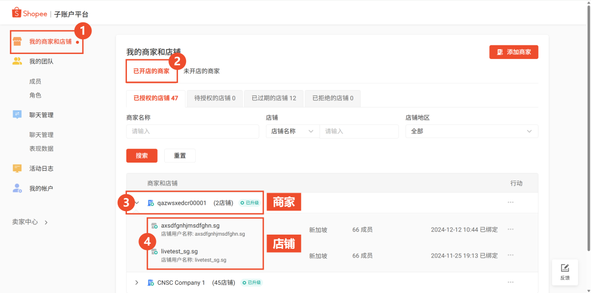This screenshot has height=293, width=591.
Task: Open more actions for qazwsxedcr00001 merchant
Action: [x=511, y=202]
